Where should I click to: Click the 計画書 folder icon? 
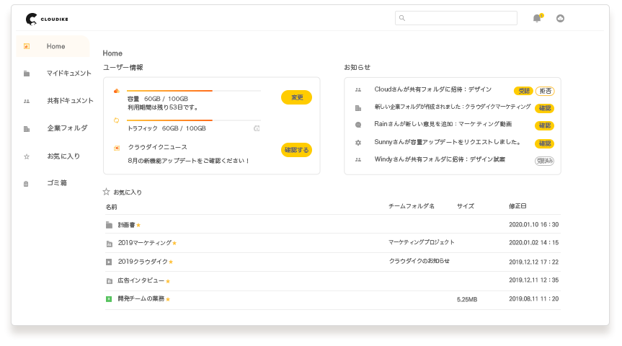click(109, 225)
